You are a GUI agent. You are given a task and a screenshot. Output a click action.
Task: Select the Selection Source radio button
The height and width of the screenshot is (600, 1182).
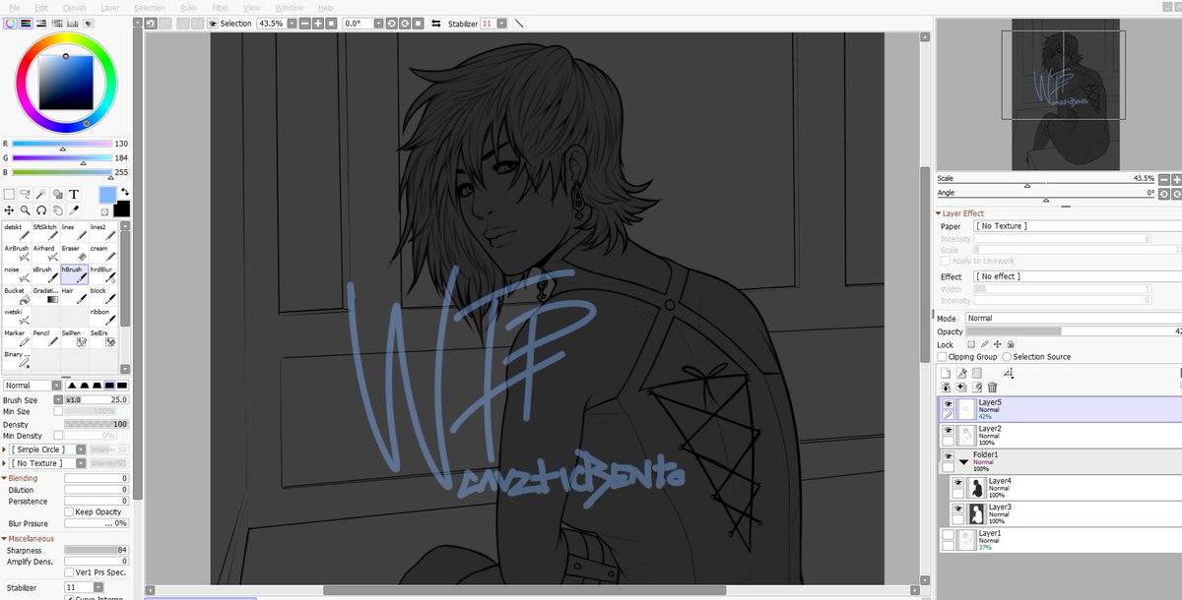[1006, 357]
